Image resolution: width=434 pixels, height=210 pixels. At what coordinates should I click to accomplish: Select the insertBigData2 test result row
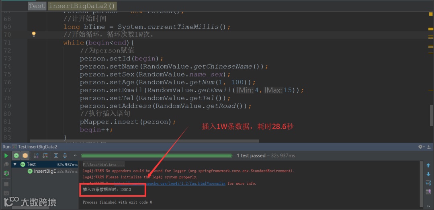45,171
